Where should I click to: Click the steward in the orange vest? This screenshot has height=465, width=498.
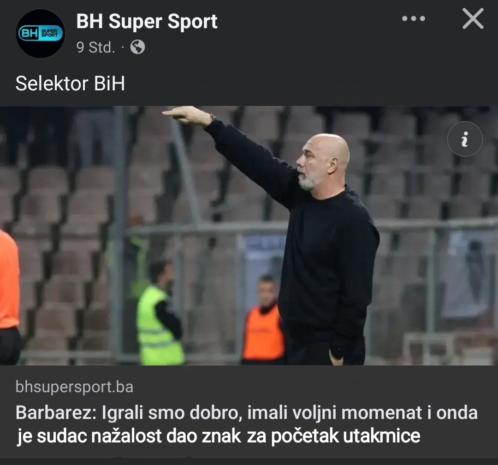click(263, 320)
